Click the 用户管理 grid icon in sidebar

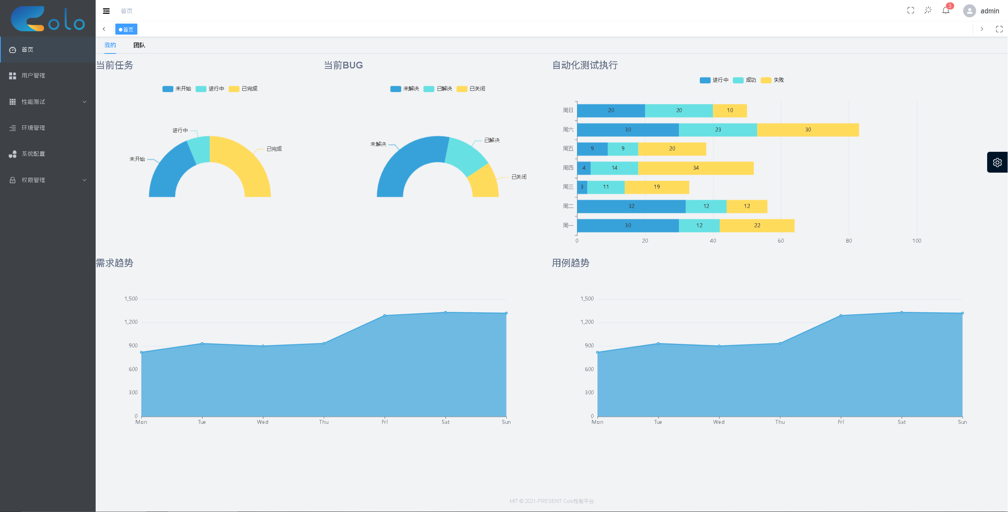(x=13, y=76)
